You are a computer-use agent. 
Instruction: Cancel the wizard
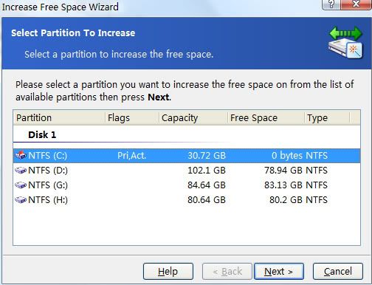click(x=338, y=271)
